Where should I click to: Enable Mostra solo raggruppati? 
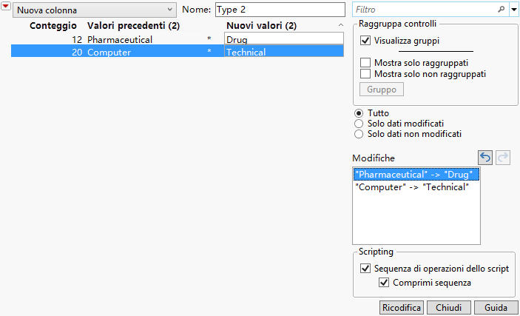click(x=365, y=63)
